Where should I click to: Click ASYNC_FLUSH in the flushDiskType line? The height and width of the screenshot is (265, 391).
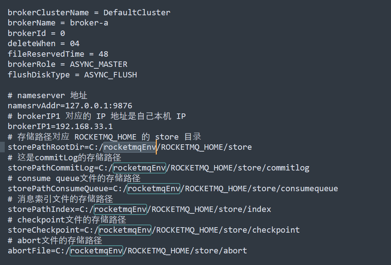click(x=110, y=75)
